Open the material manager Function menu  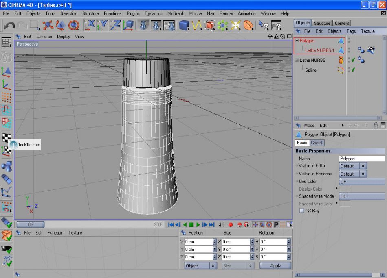tap(55, 233)
